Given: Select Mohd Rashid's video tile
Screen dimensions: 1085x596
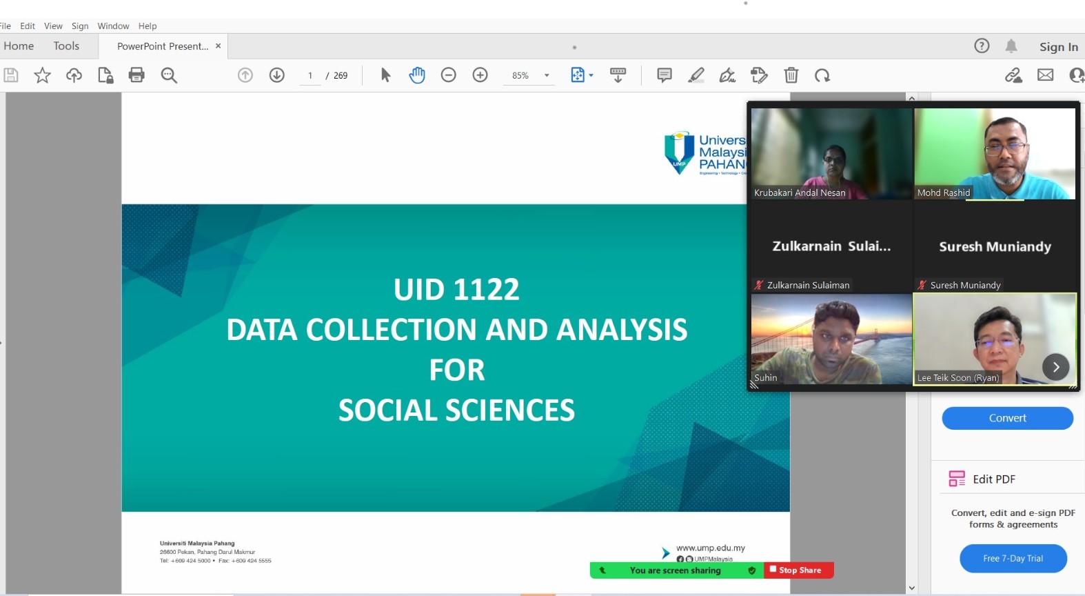Looking at the screenshot, I should pyautogui.click(x=995, y=154).
